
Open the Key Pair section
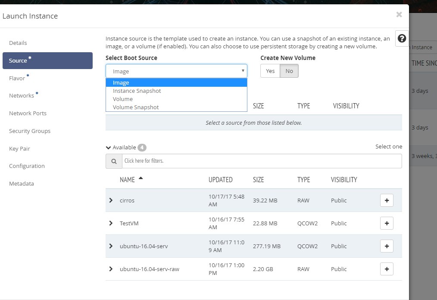[x=19, y=148]
